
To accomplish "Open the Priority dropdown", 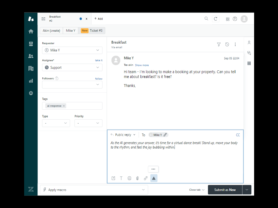I will pyautogui.click(x=88, y=123).
